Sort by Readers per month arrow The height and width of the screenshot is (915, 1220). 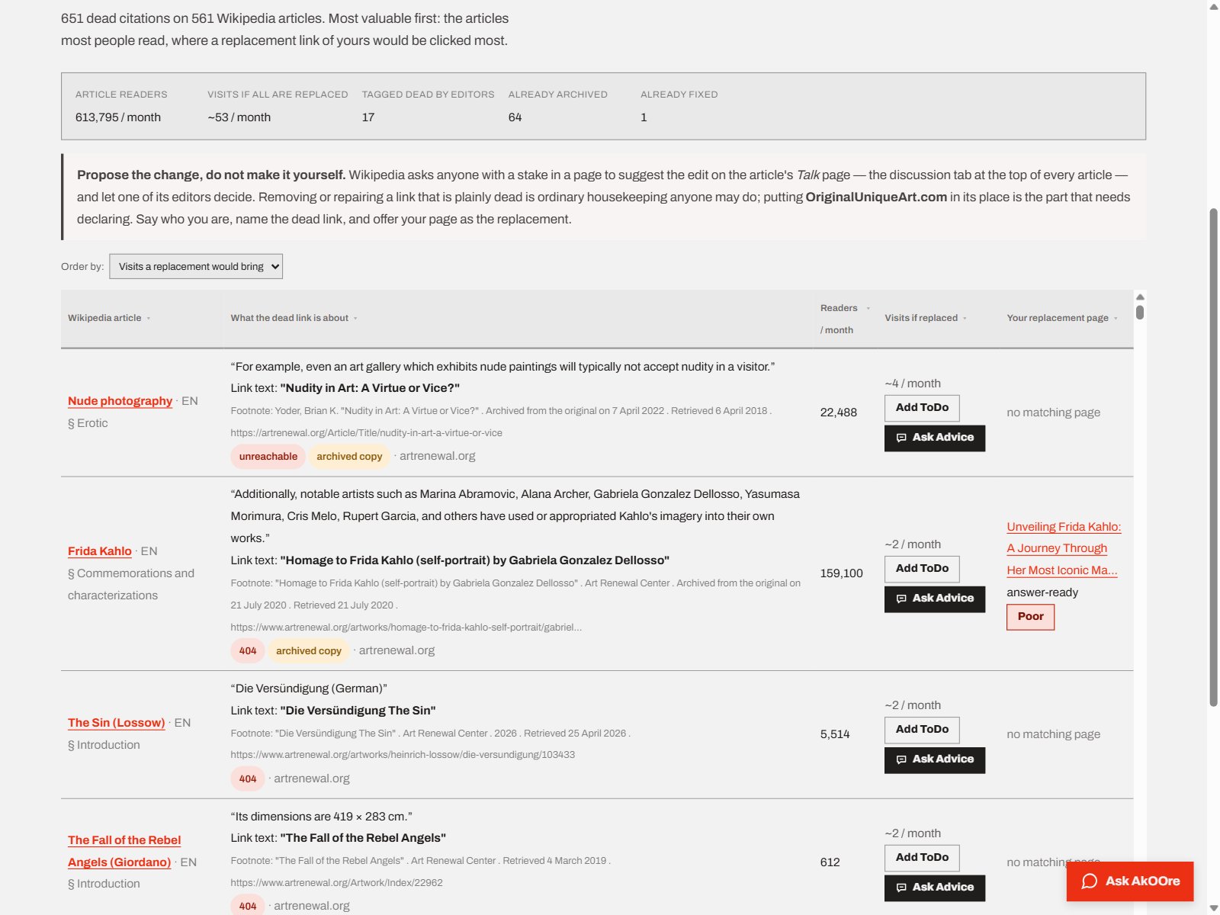(x=868, y=309)
